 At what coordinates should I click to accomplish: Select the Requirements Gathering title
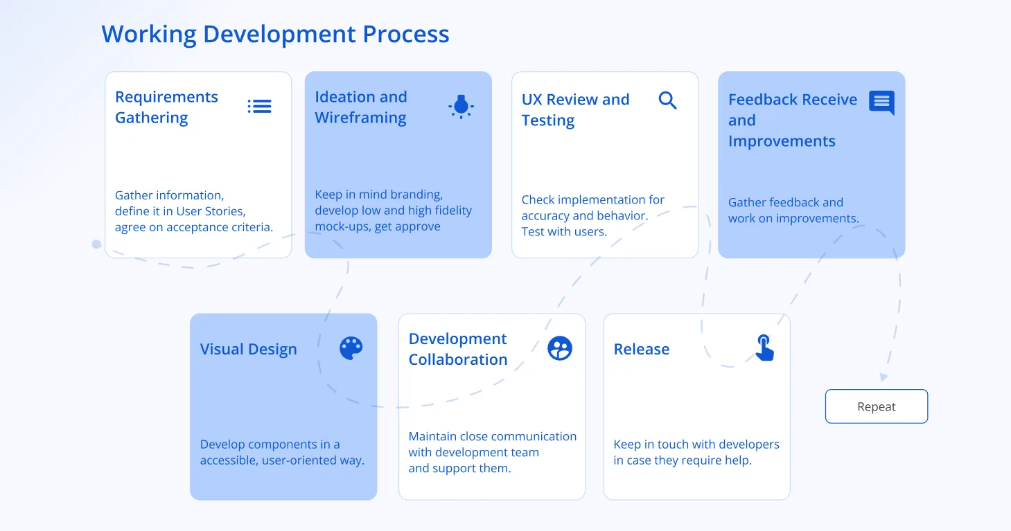pos(166,107)
